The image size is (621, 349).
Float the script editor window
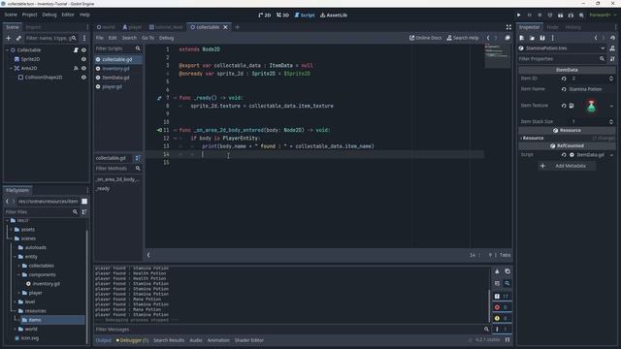tap(507, 38)
